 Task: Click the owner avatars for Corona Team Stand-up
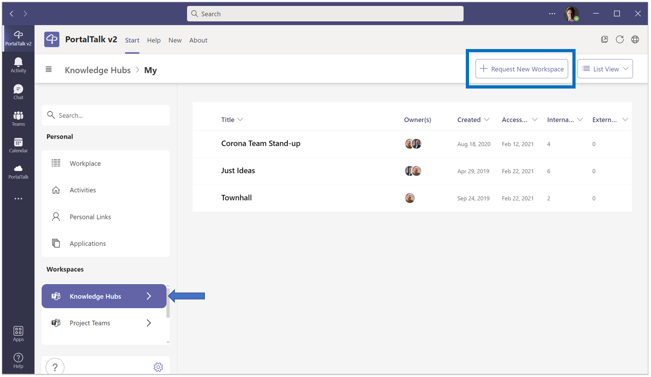point(413,144)
